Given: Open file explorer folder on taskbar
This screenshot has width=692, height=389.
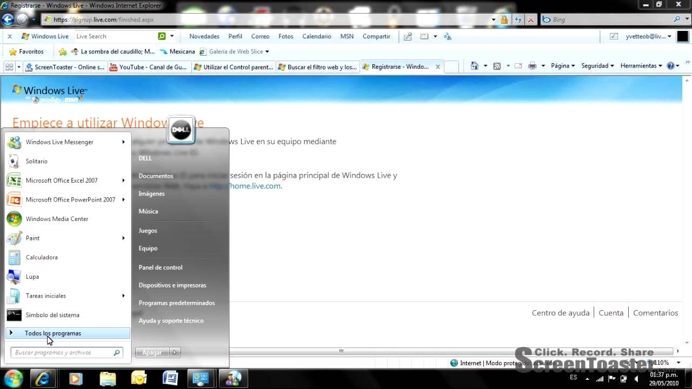Looking at the screenshot, I should [107, 378].
